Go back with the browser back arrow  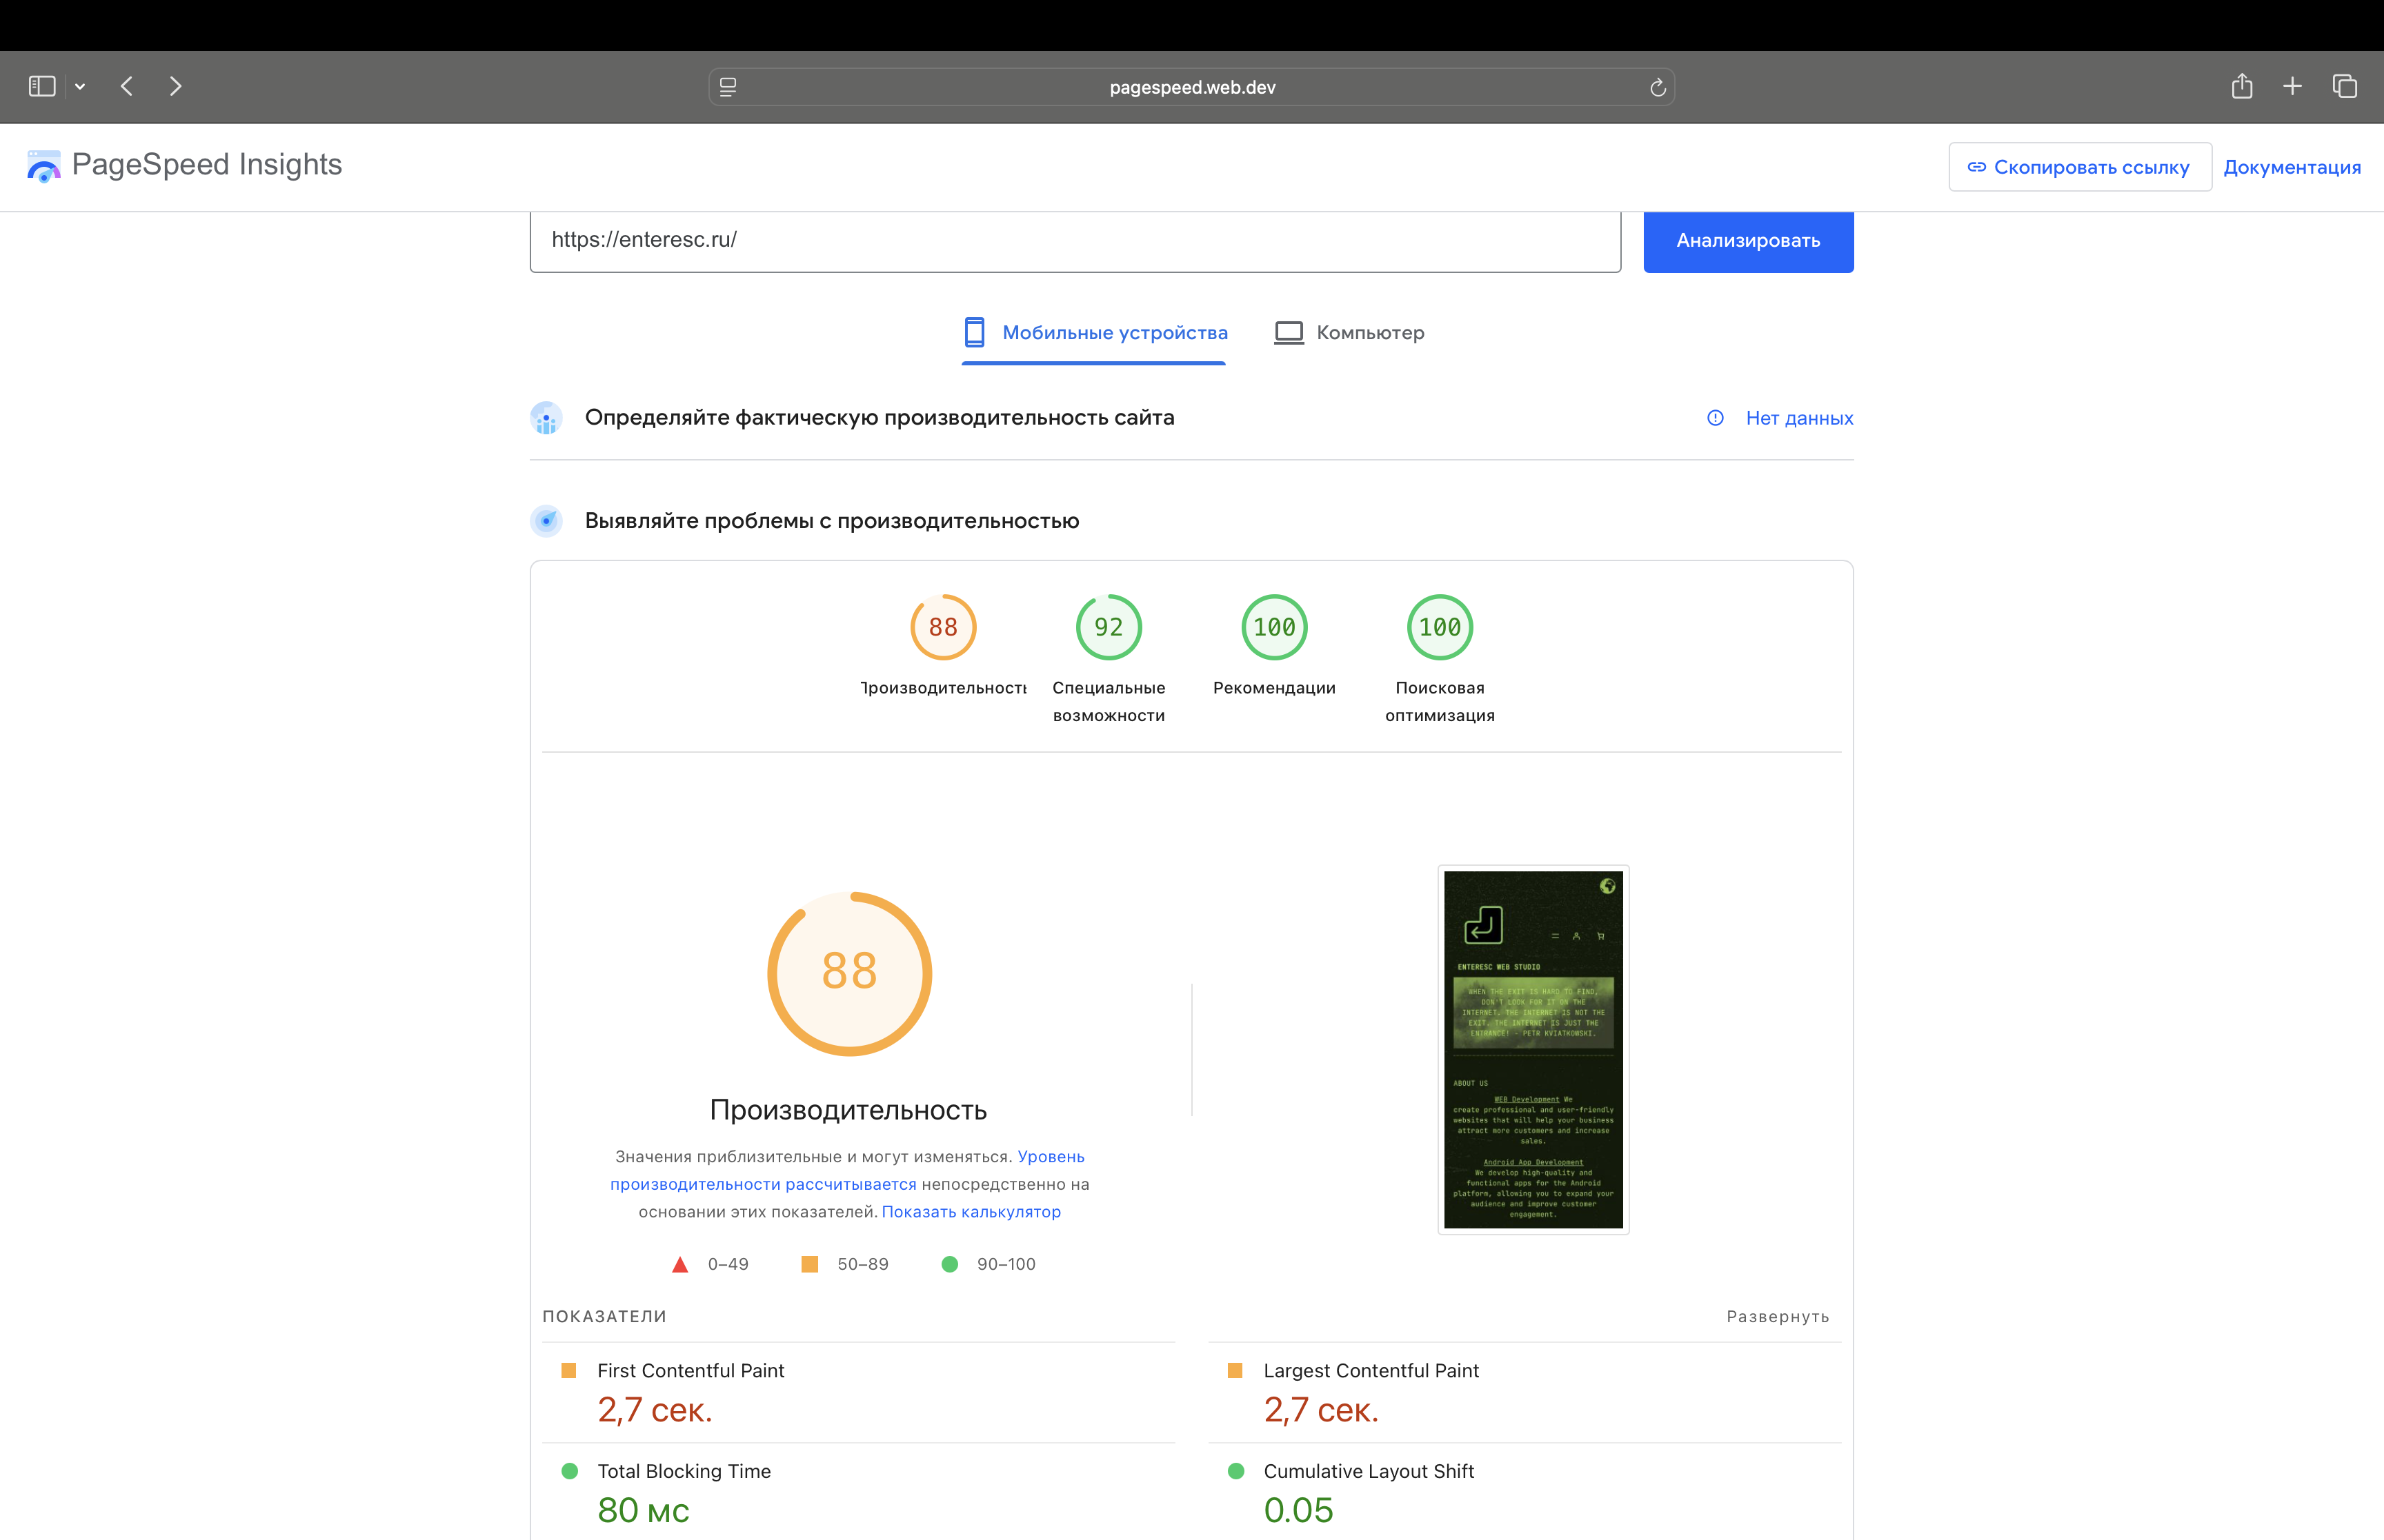pyautogui.click(x=127, y=87)
